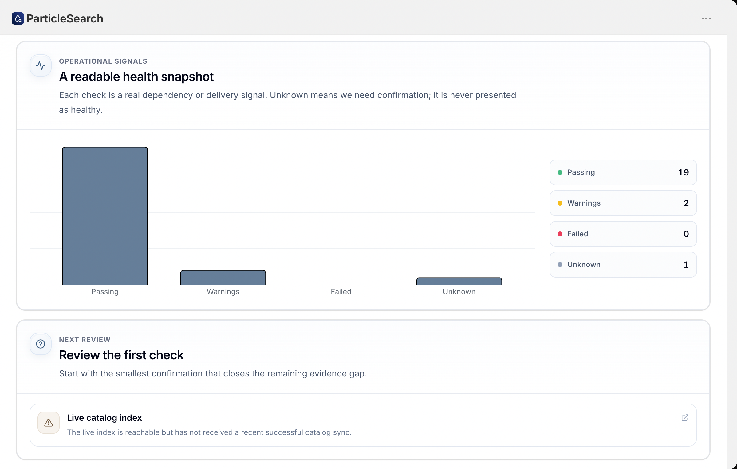Click the Unknown count value 1
Screen dimensions: 737x469
click(x=686, y=265)
